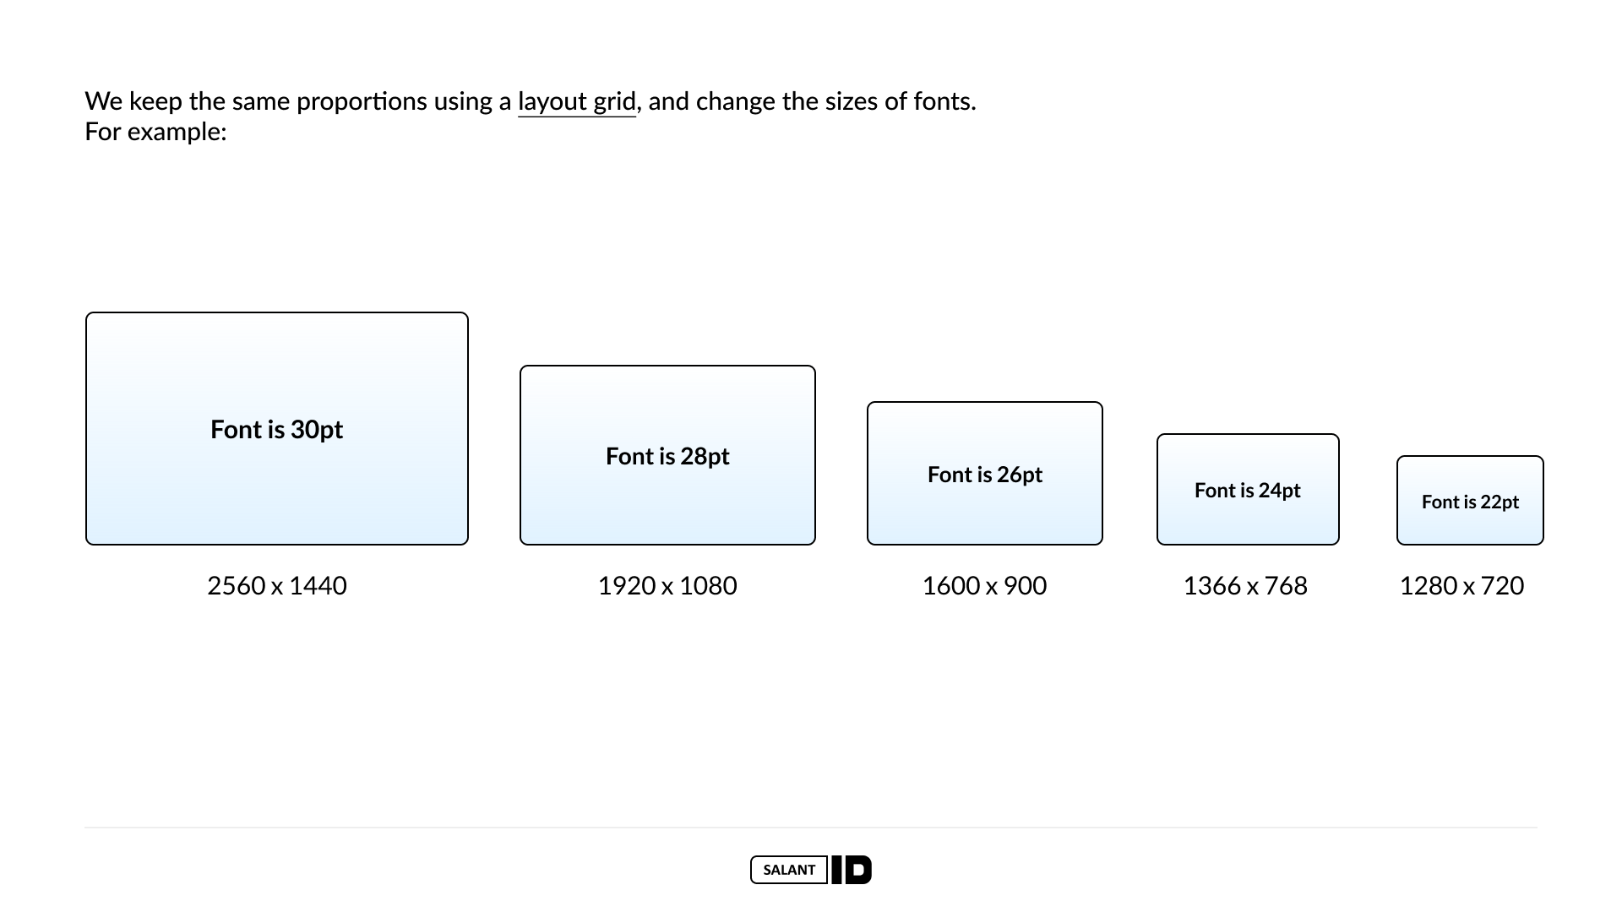Screen dimensions: 1622x912
Task: Click the heading about keeping proportions
Action: pyautogui.click(x=531, y=102)
